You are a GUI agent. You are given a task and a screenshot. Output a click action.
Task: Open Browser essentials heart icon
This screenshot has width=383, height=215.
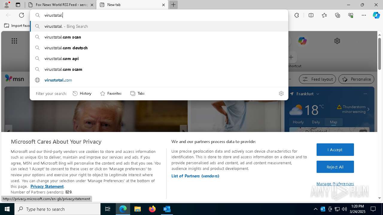point(351,15)
